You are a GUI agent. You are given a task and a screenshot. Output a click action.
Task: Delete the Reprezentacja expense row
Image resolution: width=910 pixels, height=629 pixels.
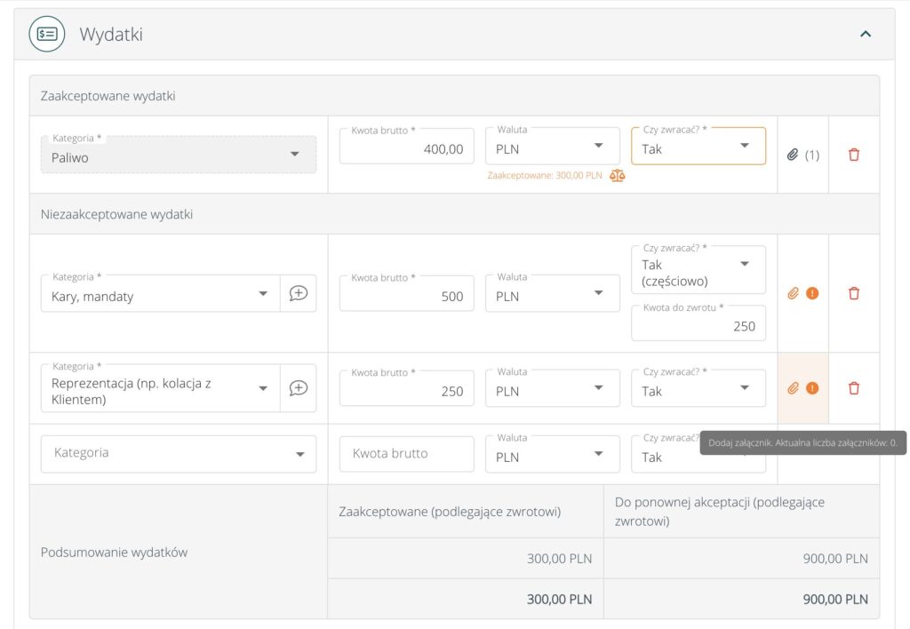[x=854, y=388]
